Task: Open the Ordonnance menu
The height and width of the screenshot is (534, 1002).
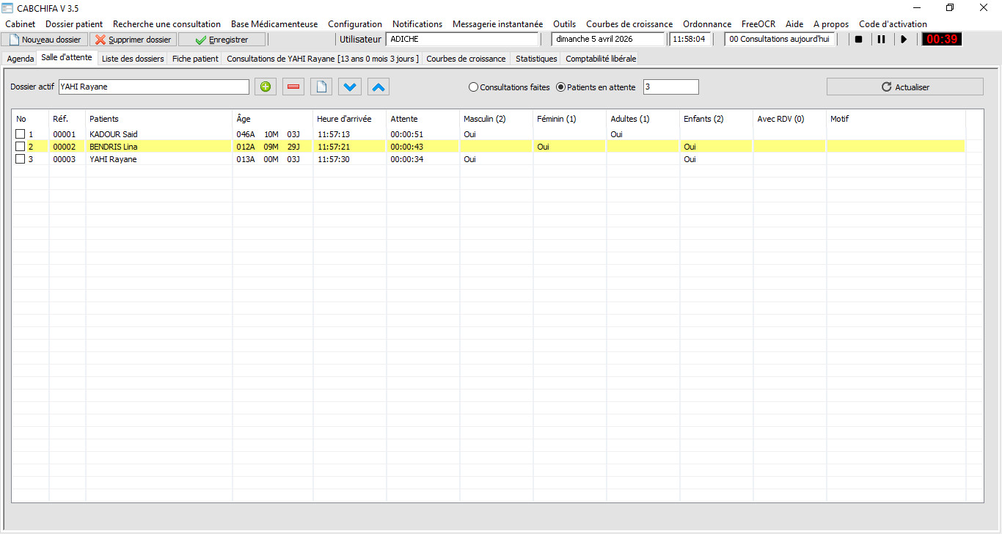Action: (x=707, y=24)
